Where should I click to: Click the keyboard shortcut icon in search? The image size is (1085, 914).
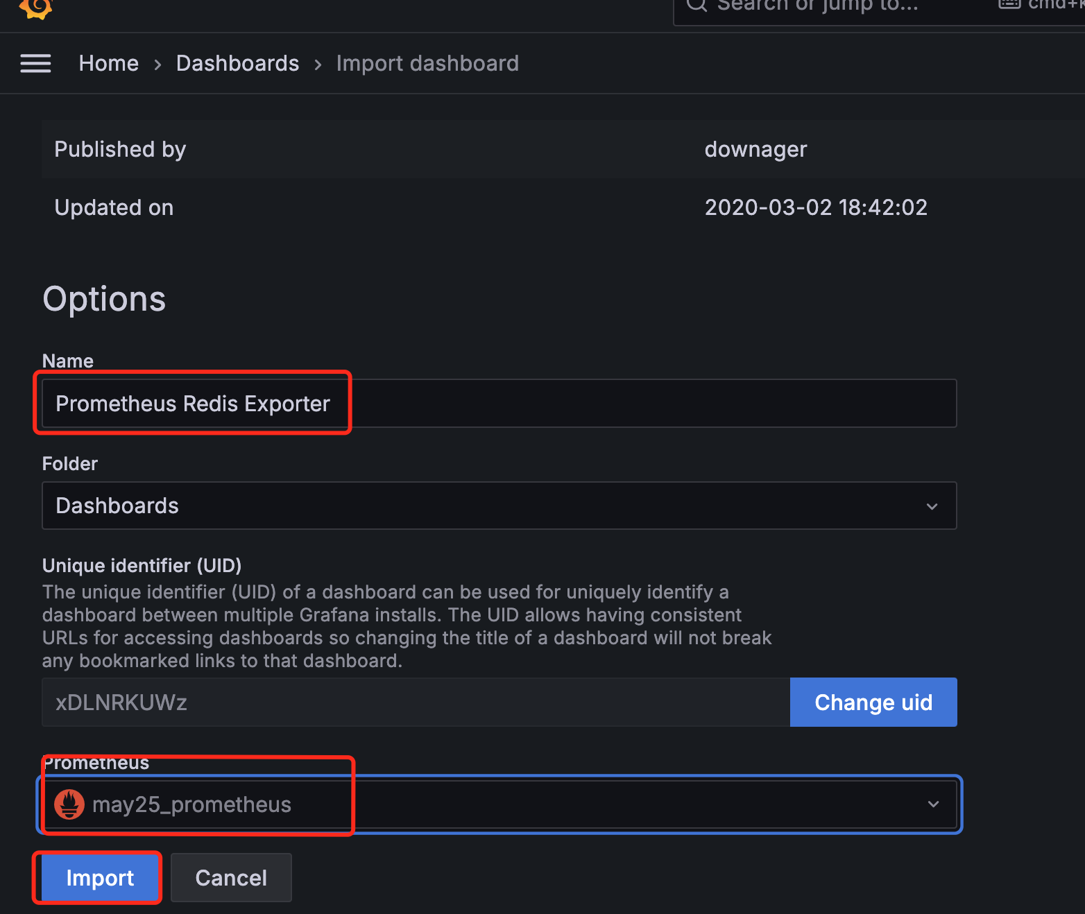click(x=1009, y=3)
